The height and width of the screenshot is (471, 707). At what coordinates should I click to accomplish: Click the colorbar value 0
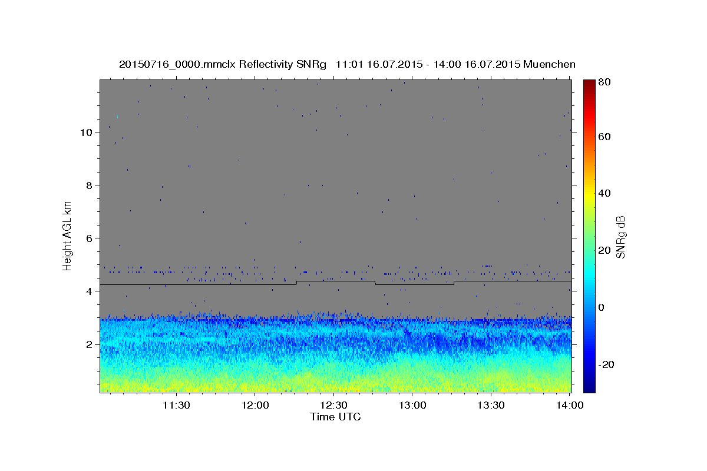pos(602,307)
